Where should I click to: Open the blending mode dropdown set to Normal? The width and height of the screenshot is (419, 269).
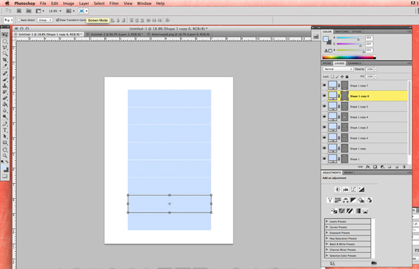point(338,69)
